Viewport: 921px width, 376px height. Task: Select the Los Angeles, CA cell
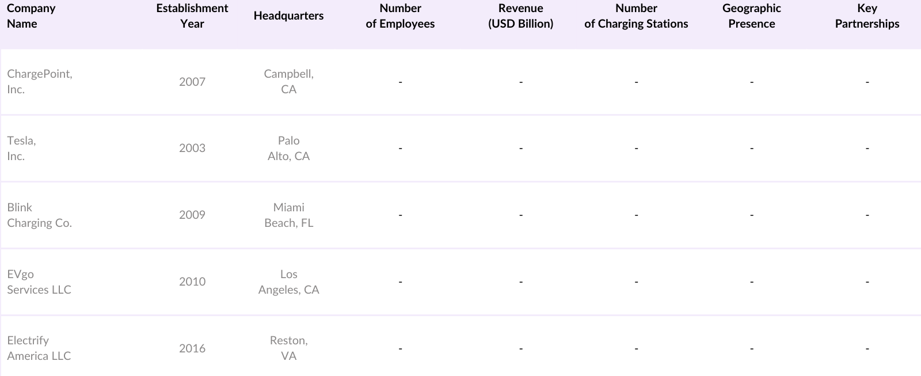click(x=288, y=282)
